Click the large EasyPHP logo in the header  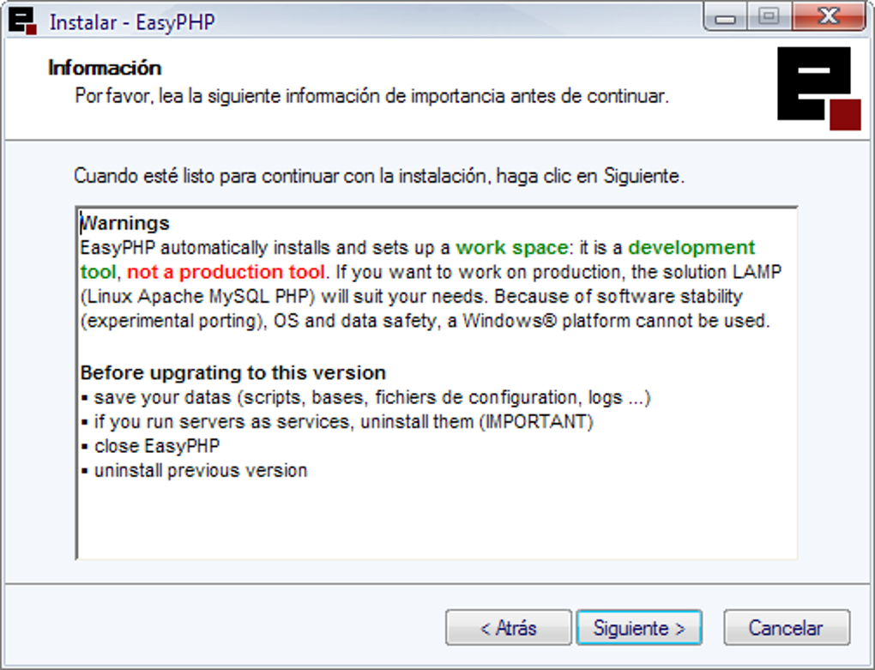[x=818, y=88]
